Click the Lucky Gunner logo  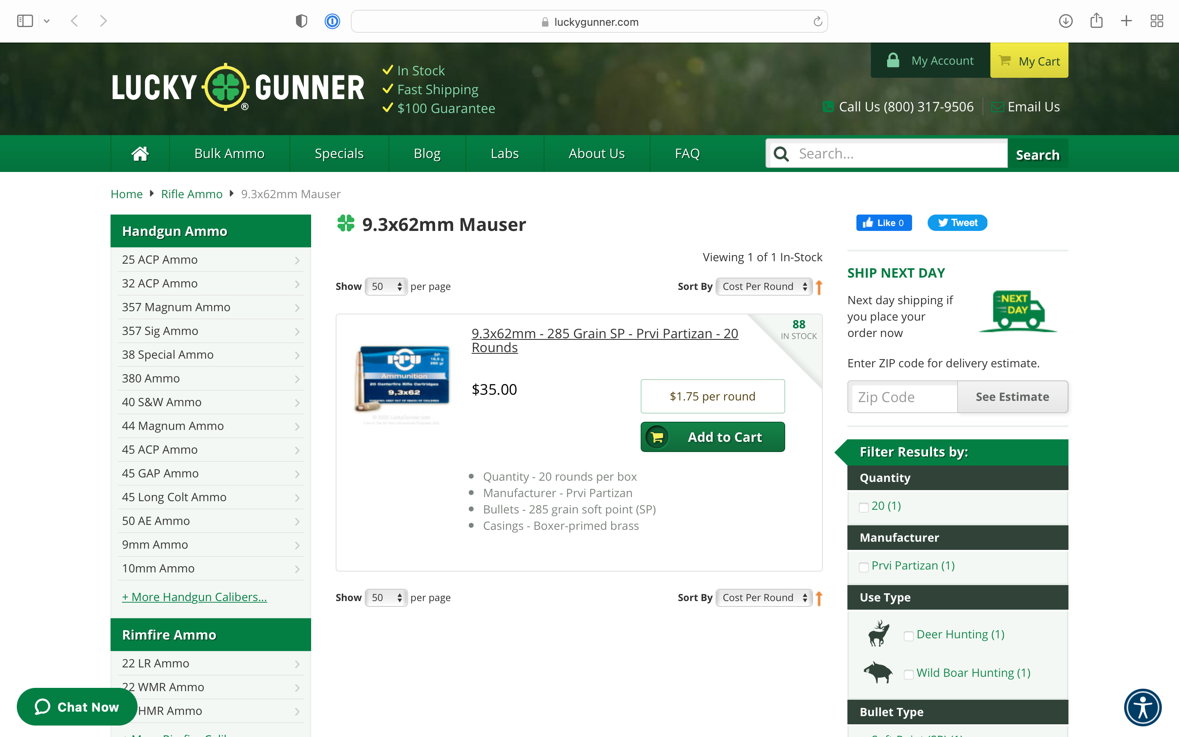(x=238, y=87)
